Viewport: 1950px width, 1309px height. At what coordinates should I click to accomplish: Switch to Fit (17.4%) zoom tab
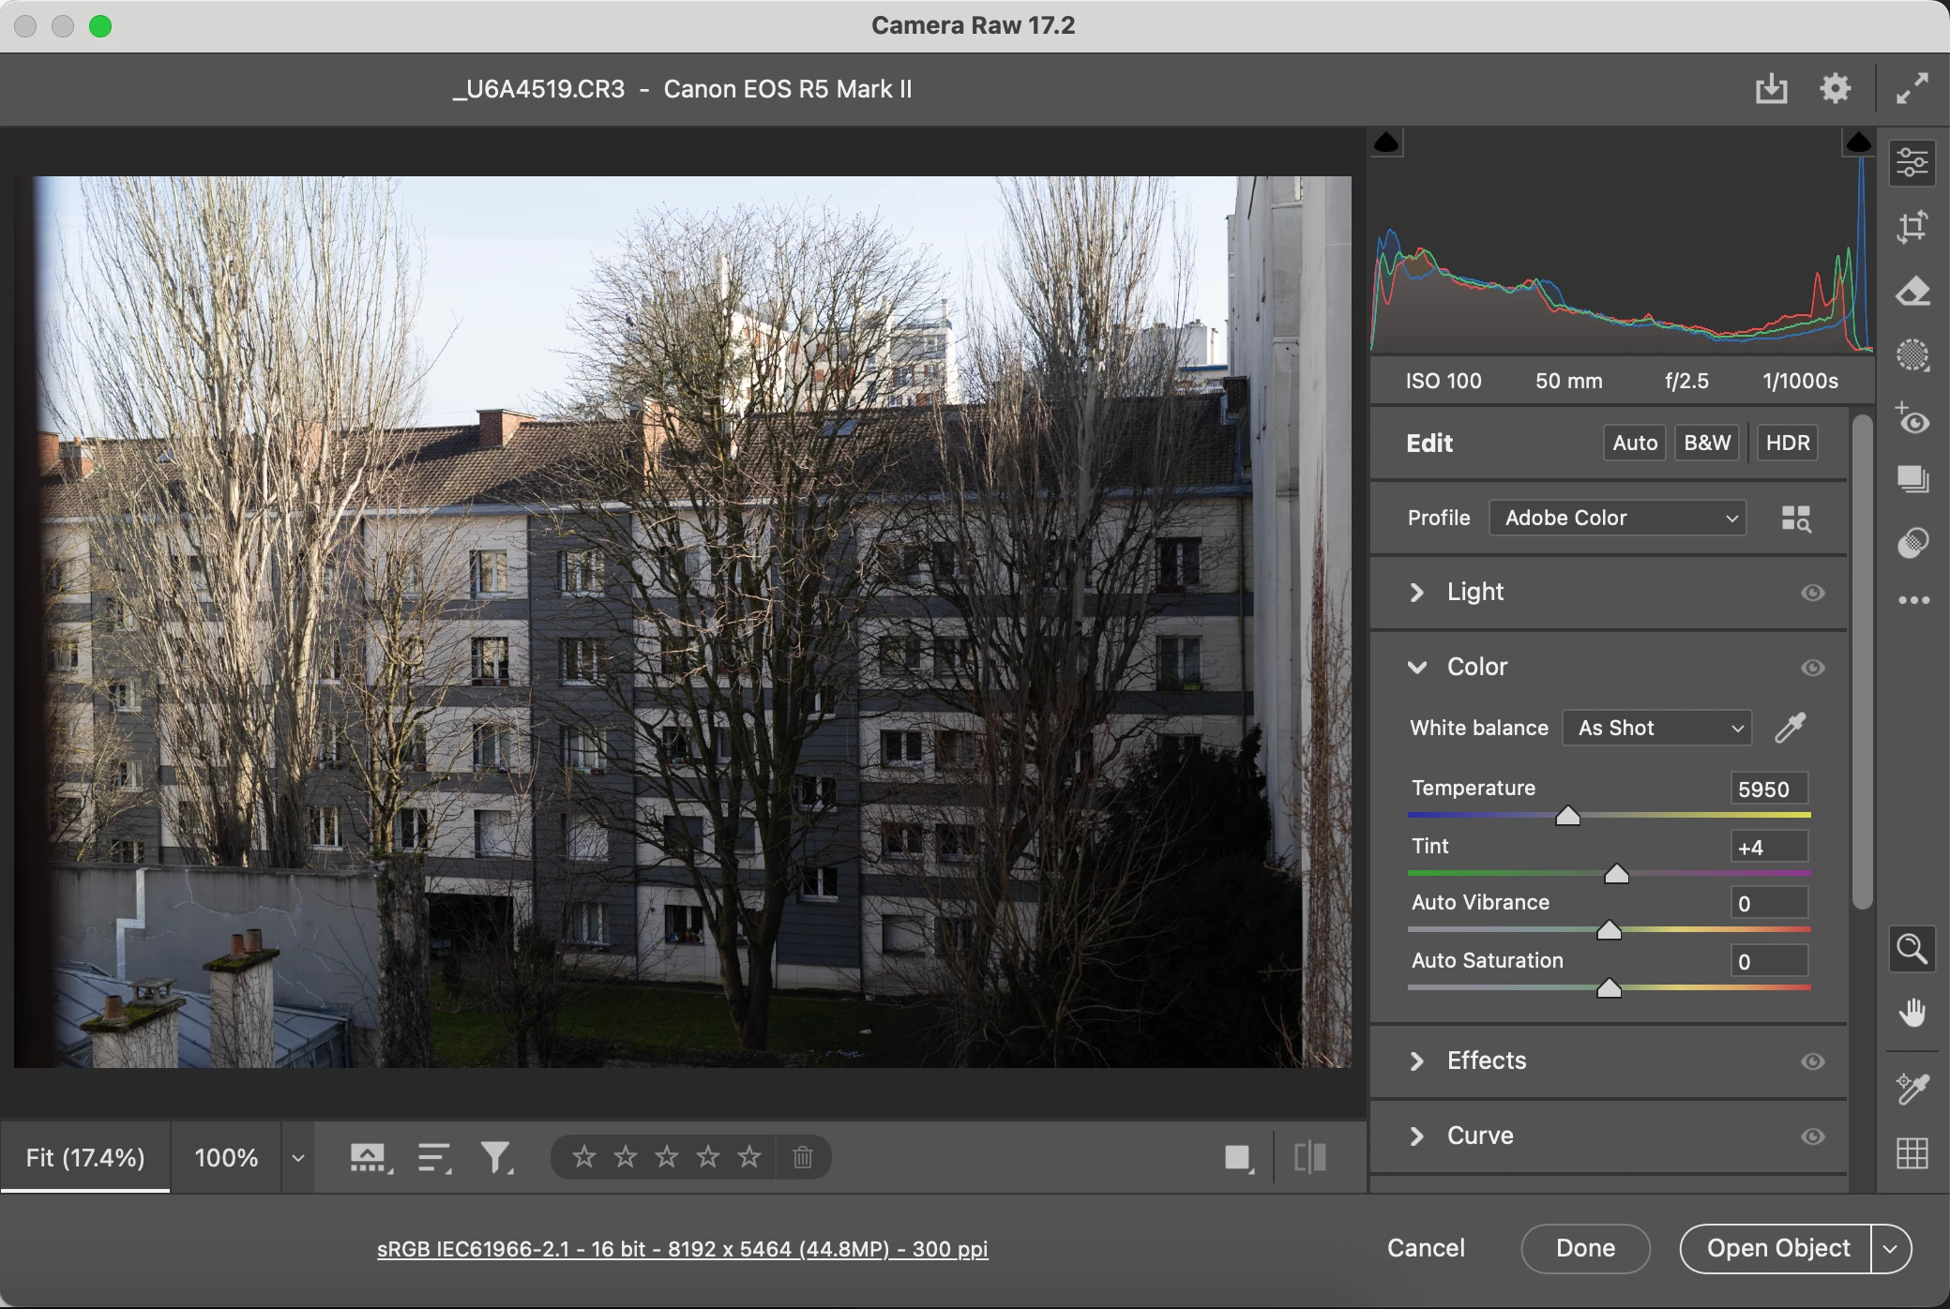point(85,1158)
